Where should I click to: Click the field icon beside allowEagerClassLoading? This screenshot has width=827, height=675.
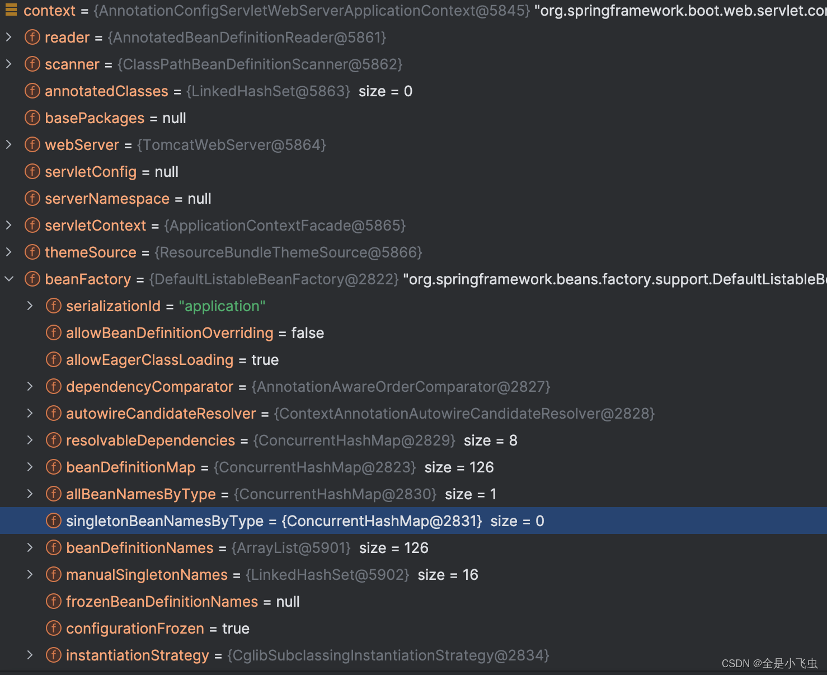[54, 359]
